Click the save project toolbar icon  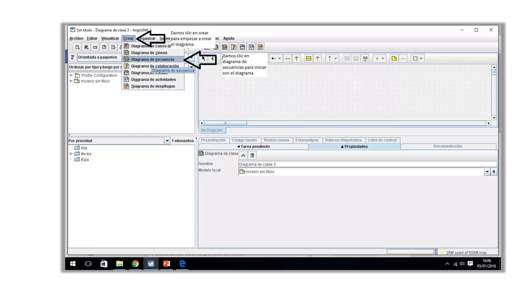click(x=104, y=47)
